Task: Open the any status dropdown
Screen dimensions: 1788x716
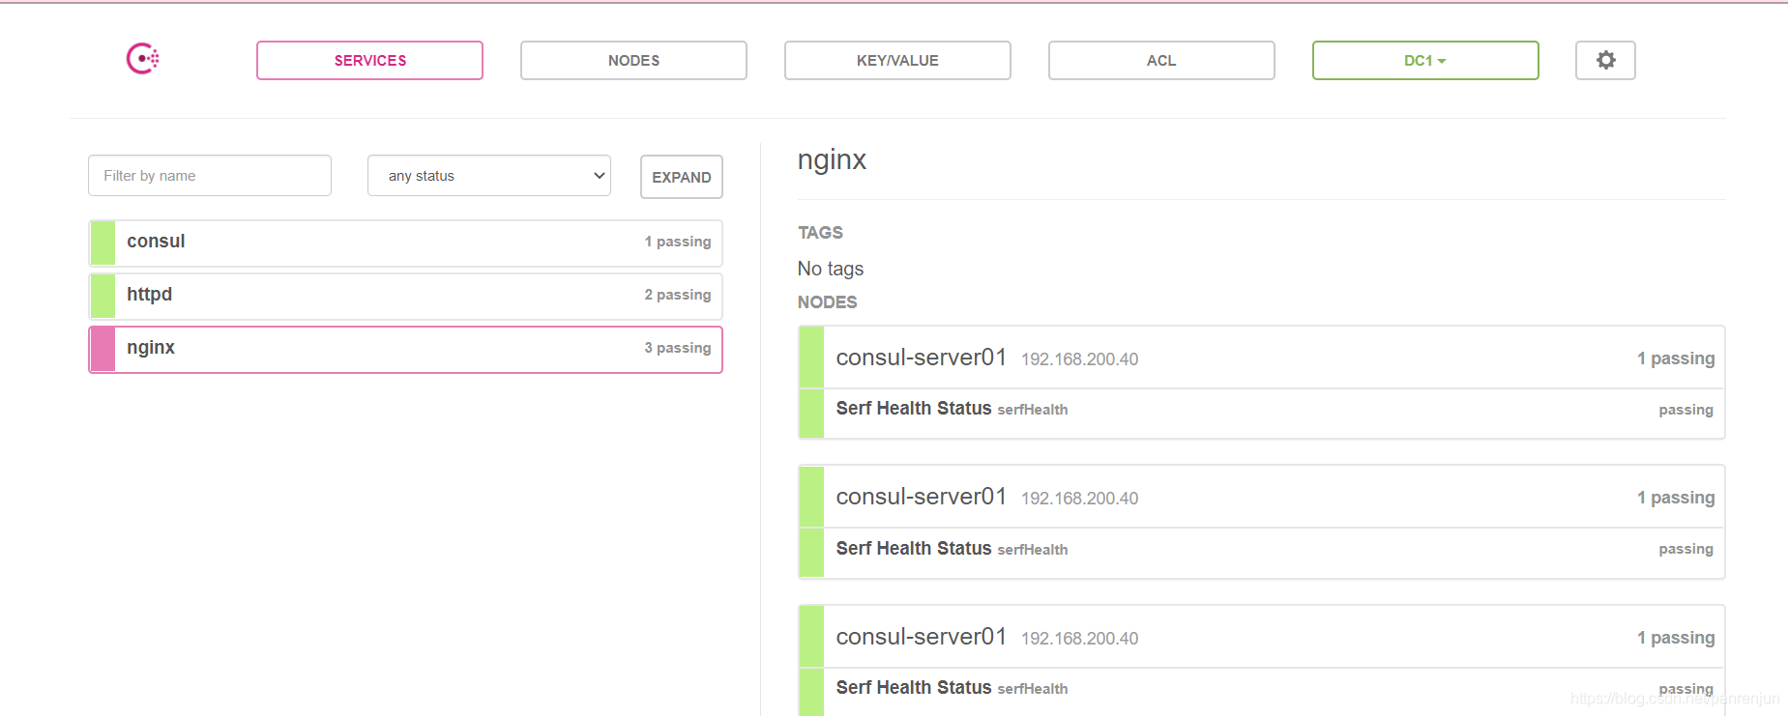Action: point(489,176)
